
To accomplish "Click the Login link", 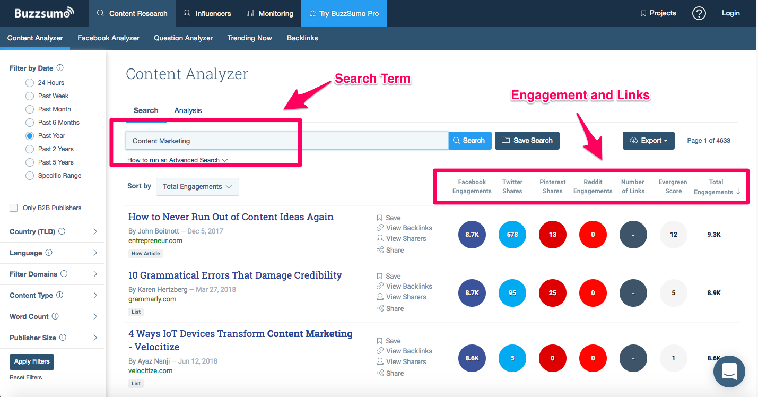I will click(x=730, y=13).
